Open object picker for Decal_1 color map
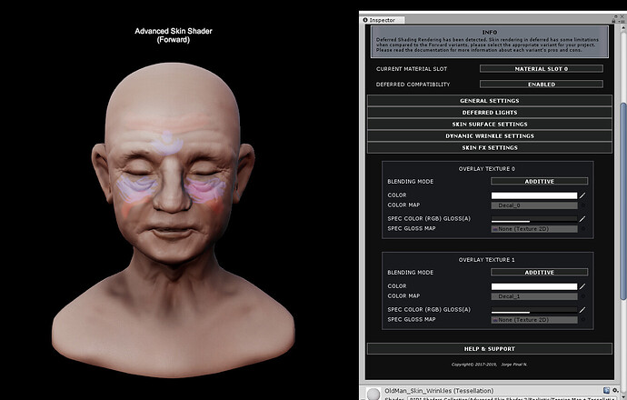 (583, 296)
